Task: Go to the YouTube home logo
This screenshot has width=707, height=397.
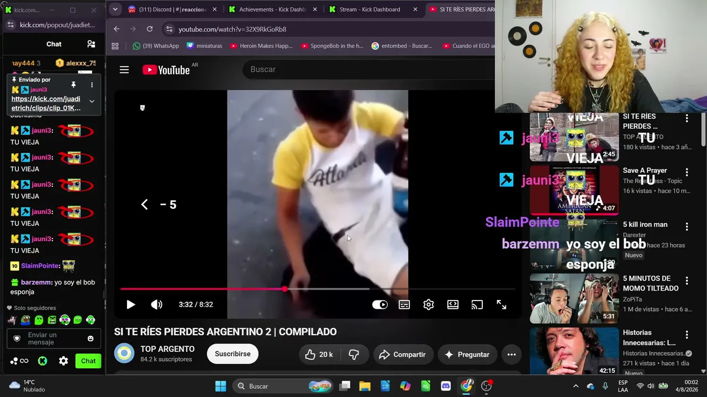Action: coord(166,69)
